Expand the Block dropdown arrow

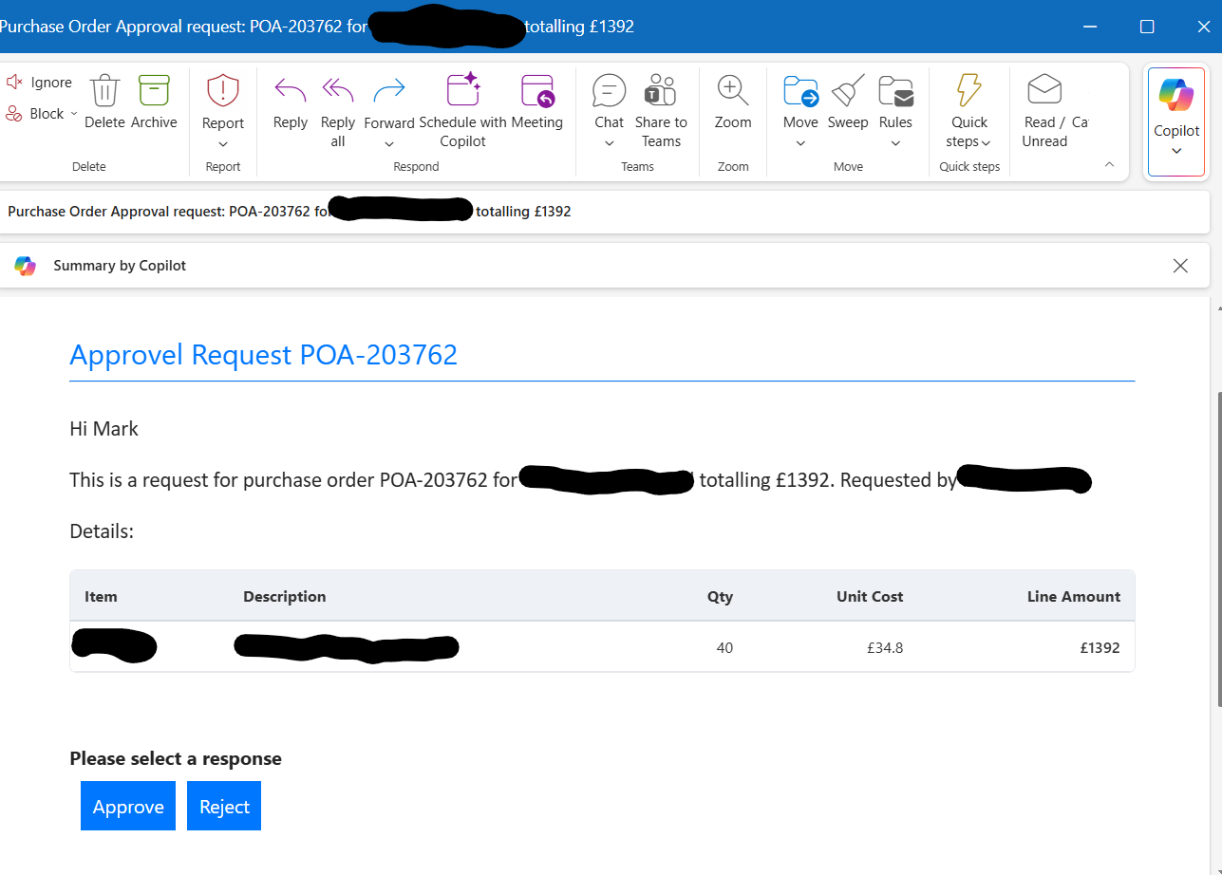74,114
